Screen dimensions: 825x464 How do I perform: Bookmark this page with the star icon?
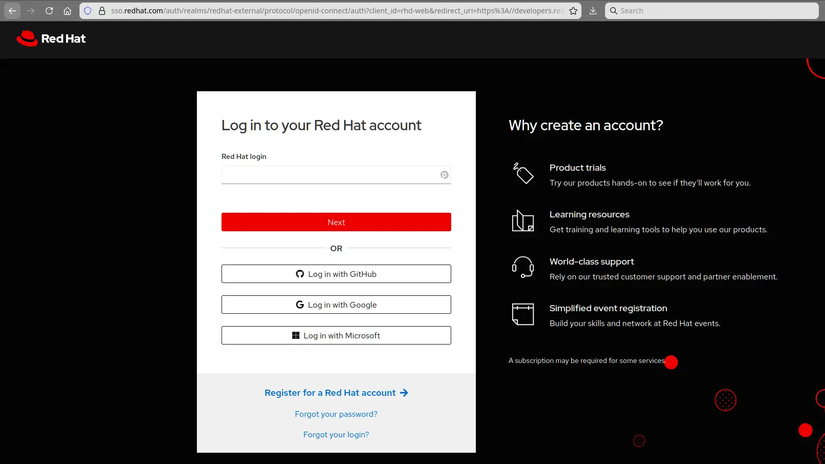coord(573,11)
